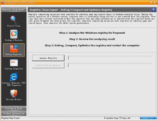
Task: Minimize the Registry Clean Expert window
Action: 151,2
